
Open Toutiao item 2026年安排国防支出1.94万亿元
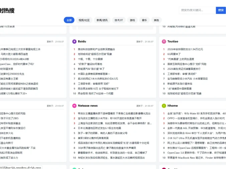[185, 49]
